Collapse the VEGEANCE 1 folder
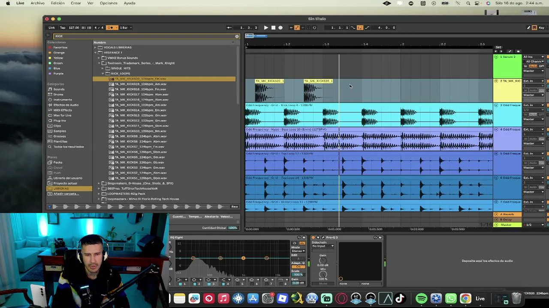This screenshot has height=308, width=549. click(x=95, y=53)
